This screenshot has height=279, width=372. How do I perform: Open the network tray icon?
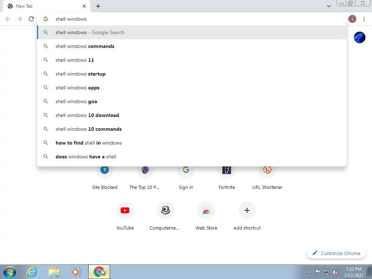(327, 272)
